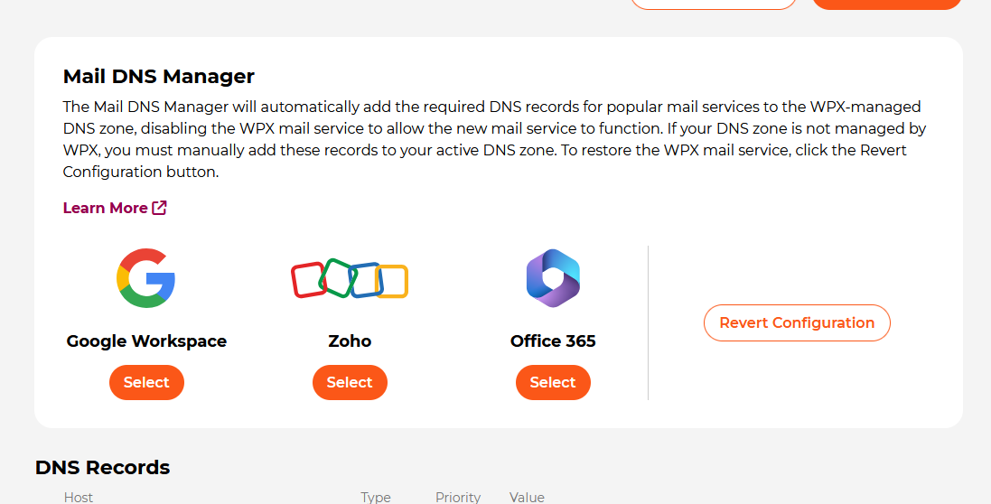Screen dimensions: 991x504
Task: Click the partially visible orange button at top
Action: pos(886,4)
